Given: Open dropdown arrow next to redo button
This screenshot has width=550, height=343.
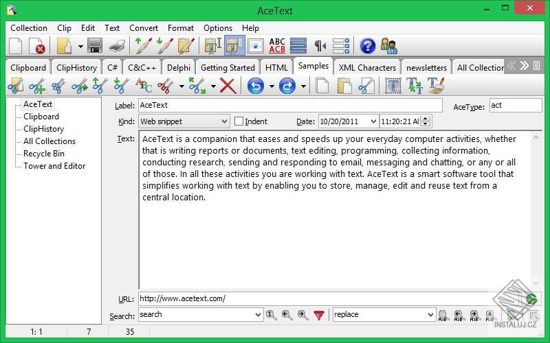Looking at the screenshot, I should [303, 86].
